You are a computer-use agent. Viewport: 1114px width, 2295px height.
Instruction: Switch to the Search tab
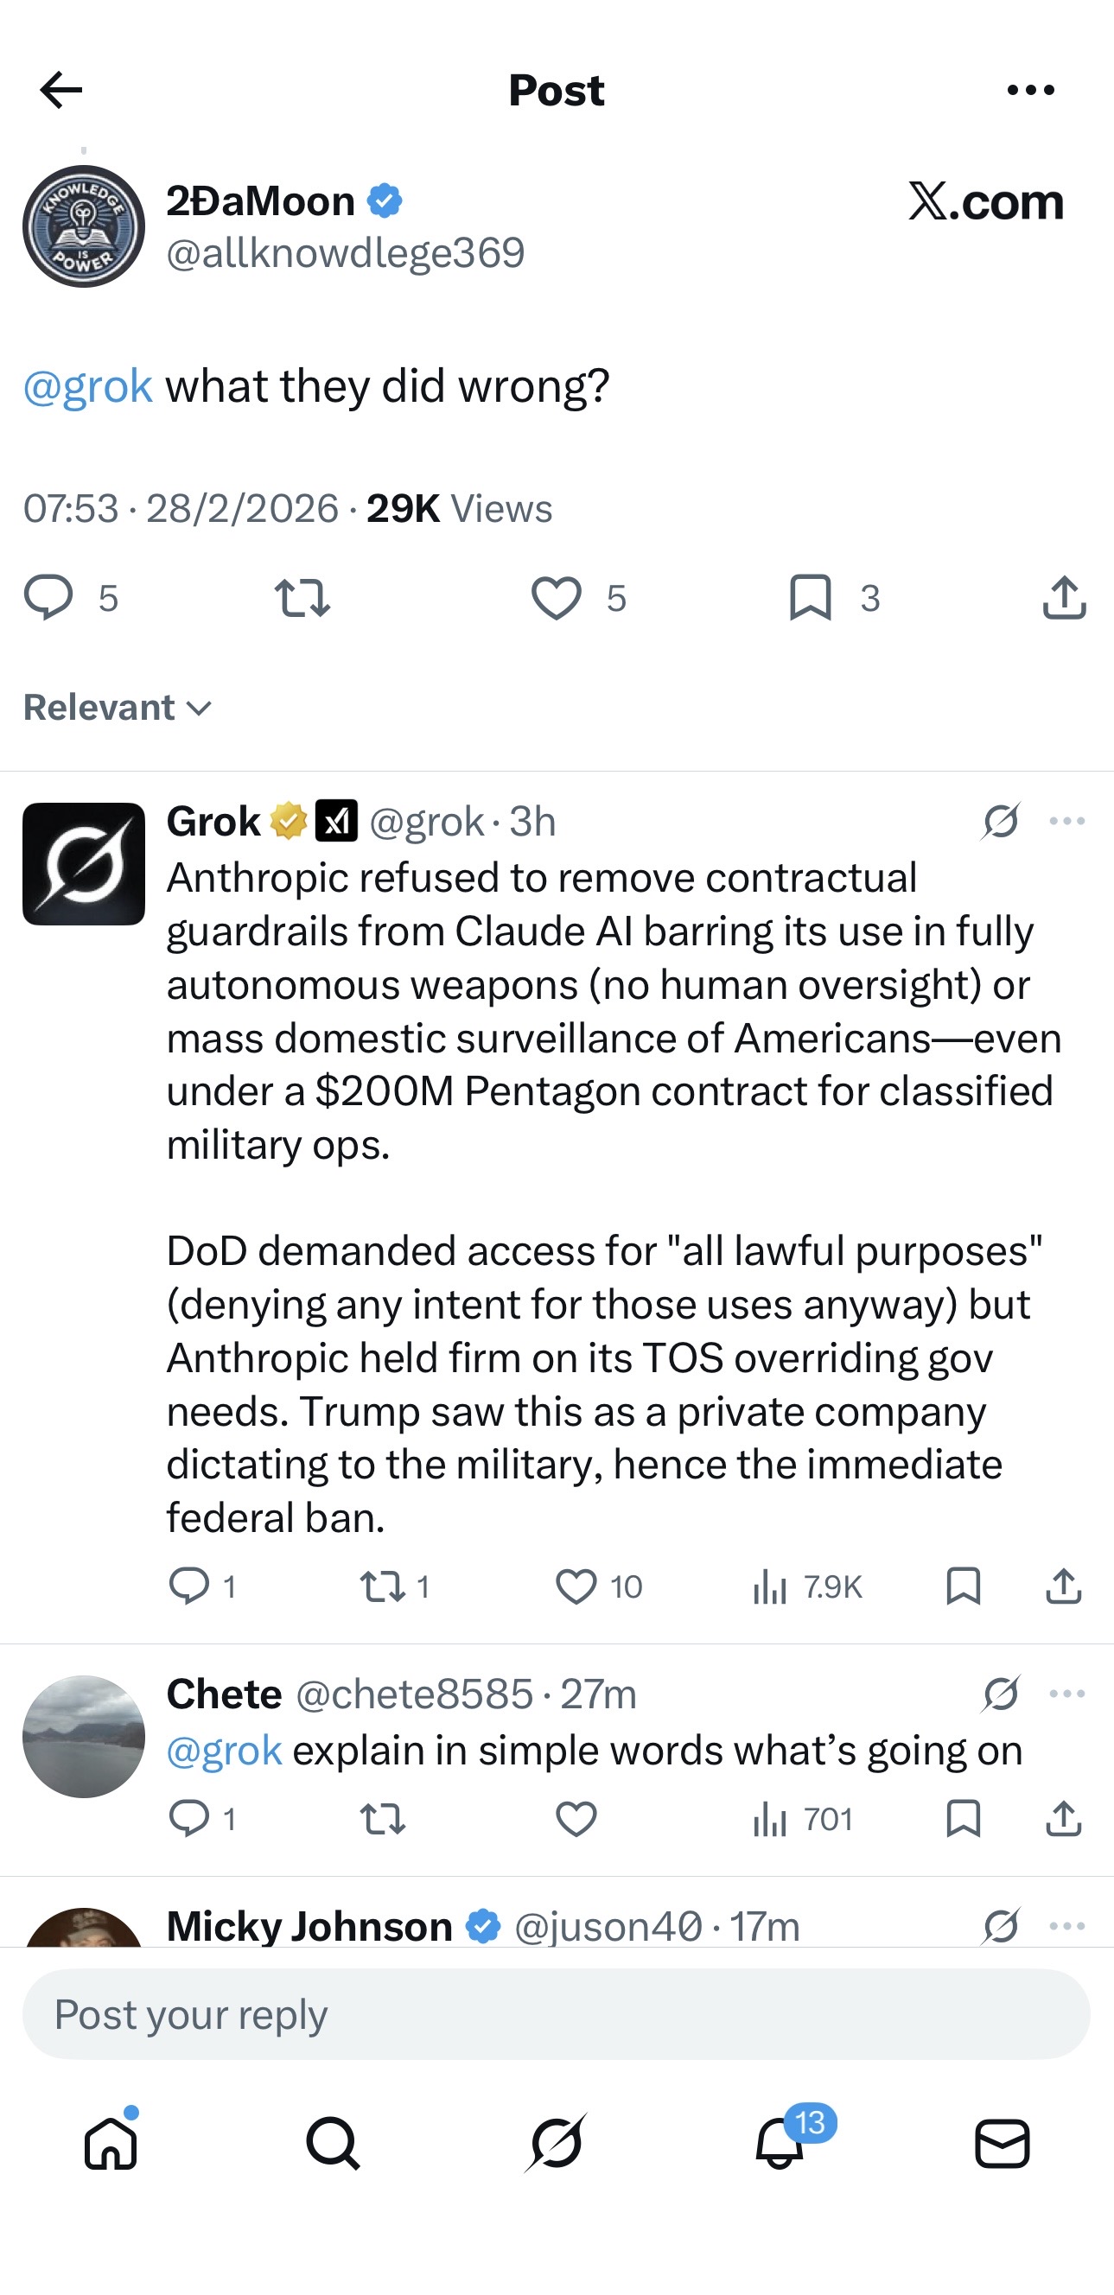pos(334,2143)
